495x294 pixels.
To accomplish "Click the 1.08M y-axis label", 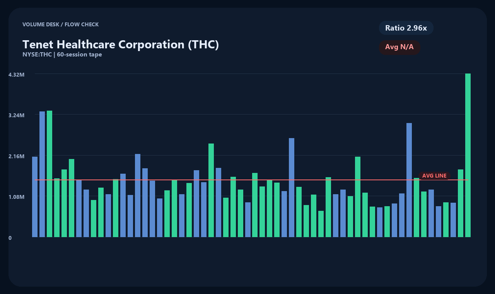I will pyautogui.click(x=17, y=197).
